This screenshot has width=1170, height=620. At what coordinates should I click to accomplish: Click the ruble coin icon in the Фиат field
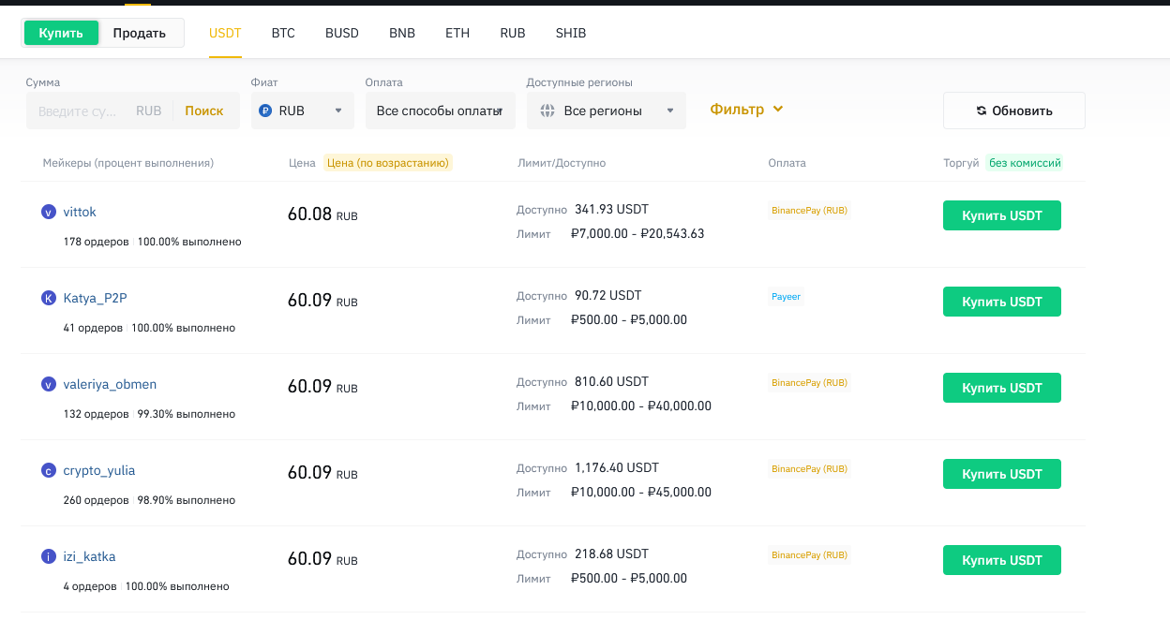(265, 111)
